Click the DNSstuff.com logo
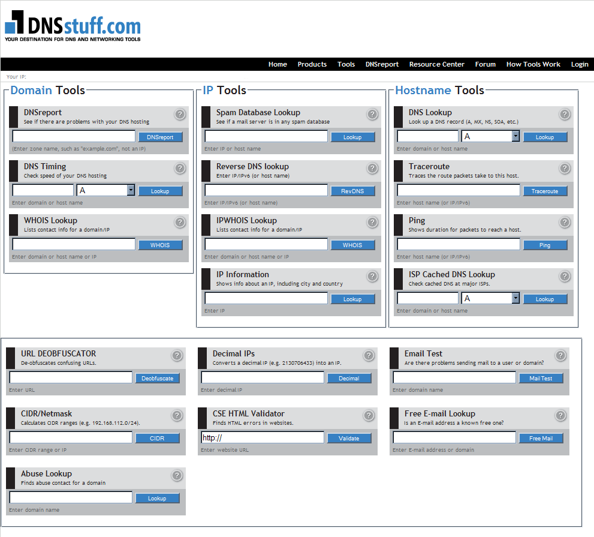 (x=73, y=26)
